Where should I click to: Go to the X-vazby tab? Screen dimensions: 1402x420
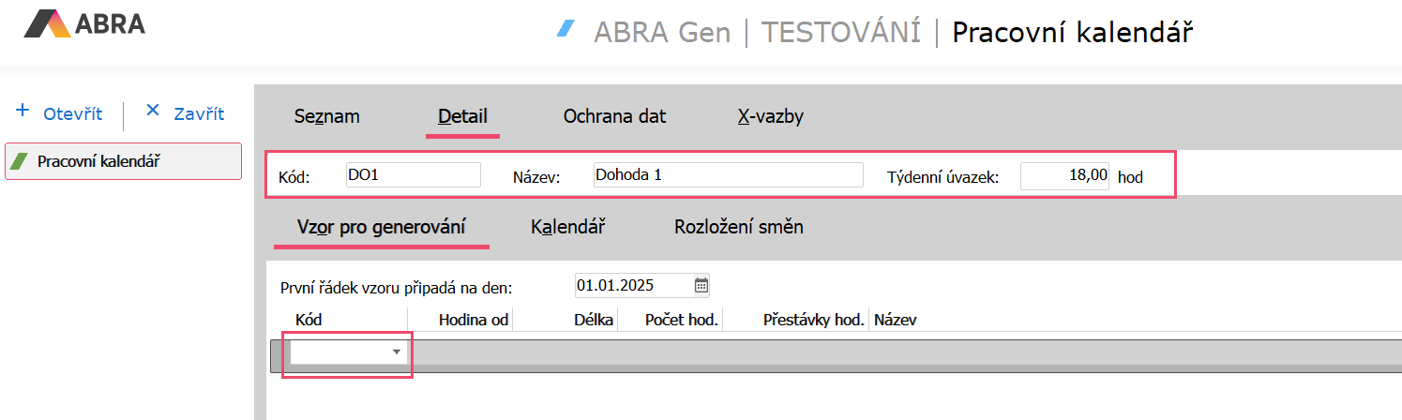coord(770,116)
